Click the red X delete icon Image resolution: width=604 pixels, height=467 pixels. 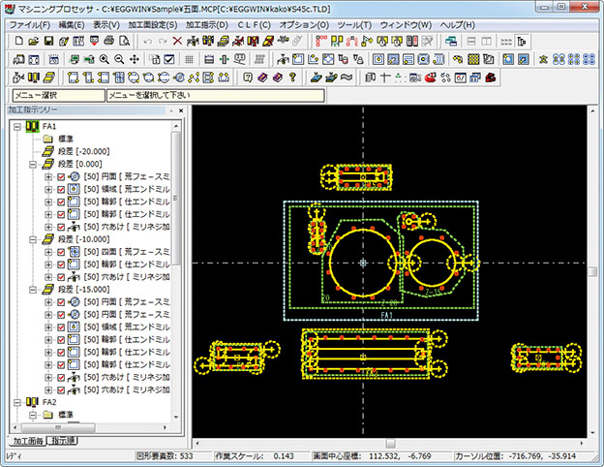[176, 41]
